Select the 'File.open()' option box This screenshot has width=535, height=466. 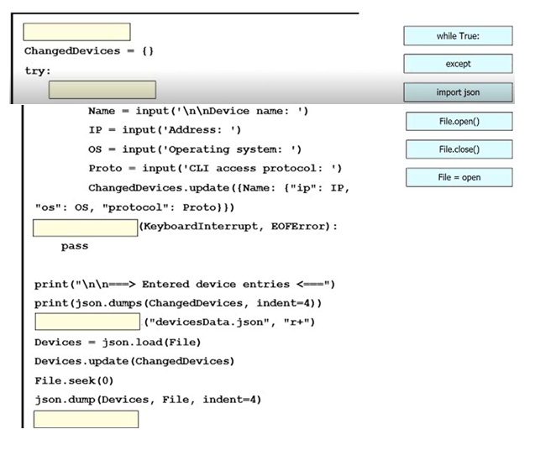[x=459, y=121]
